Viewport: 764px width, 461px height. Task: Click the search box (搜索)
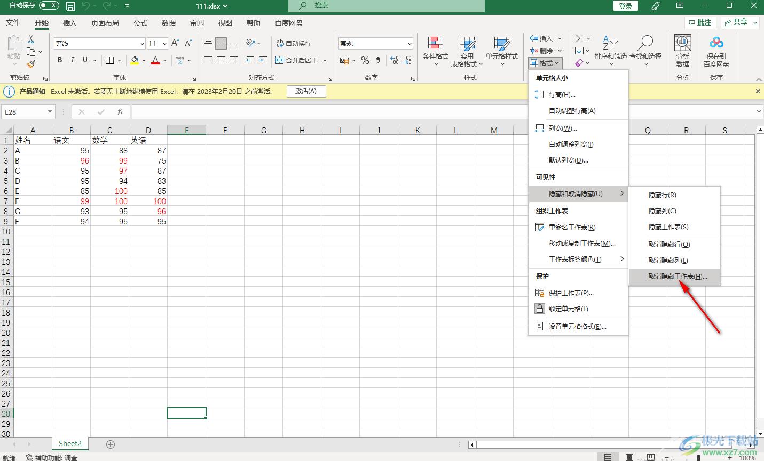387,6
